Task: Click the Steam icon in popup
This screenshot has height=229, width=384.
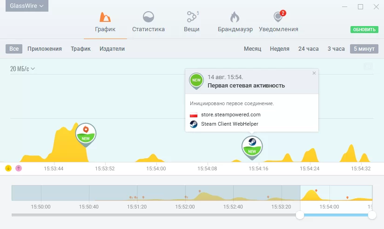Action: tap(194, 124)
